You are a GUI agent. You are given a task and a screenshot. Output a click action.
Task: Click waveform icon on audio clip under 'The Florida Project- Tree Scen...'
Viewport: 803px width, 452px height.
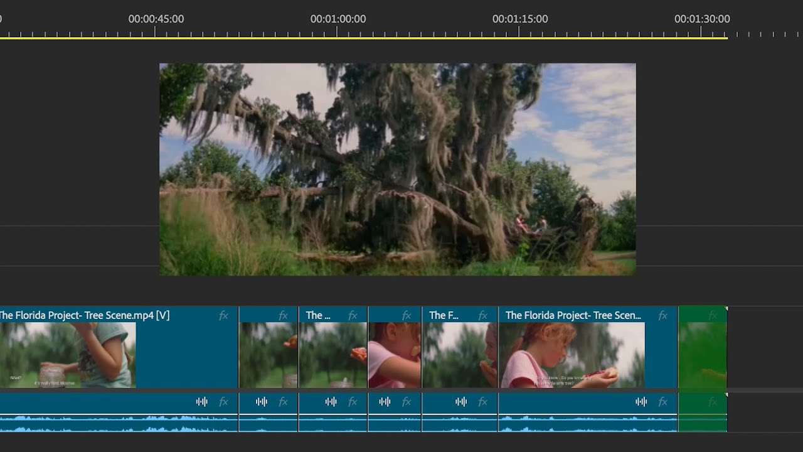pos(641,402)
